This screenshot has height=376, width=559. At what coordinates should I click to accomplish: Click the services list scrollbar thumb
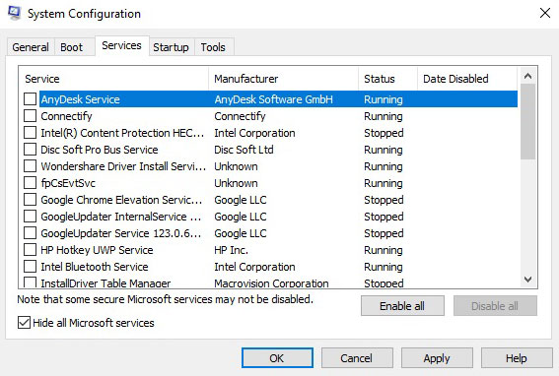[x=528, y=121]
